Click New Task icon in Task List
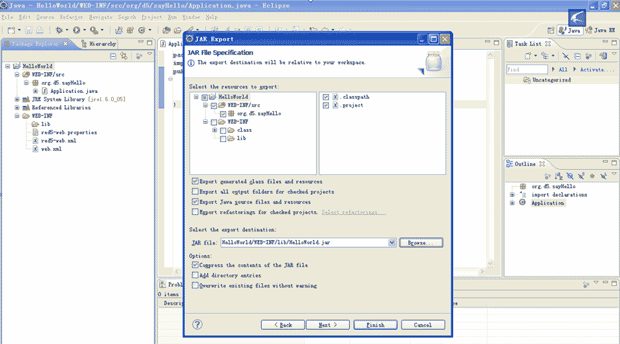 coord(528,56)
